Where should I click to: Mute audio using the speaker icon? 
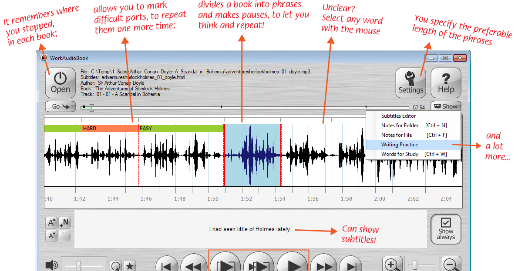click(51, 265)
